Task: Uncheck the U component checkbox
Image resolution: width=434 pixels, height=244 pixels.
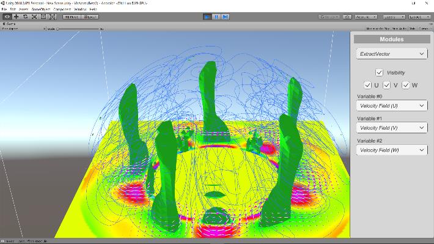Action: pos(367,85)
